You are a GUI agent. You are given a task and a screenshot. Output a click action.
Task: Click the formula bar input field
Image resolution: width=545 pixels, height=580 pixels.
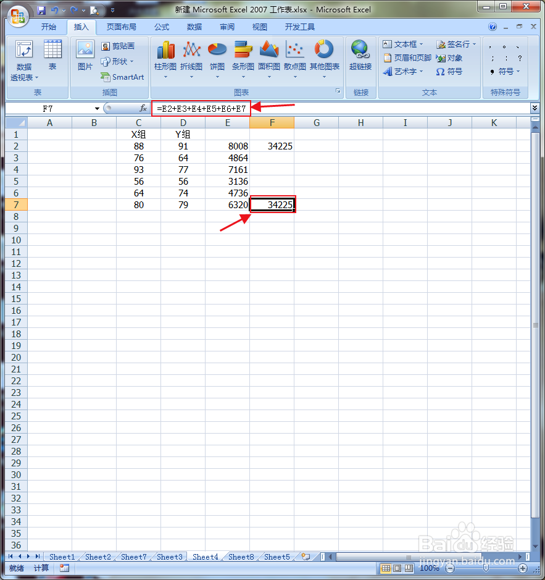[x=340, y=108]
